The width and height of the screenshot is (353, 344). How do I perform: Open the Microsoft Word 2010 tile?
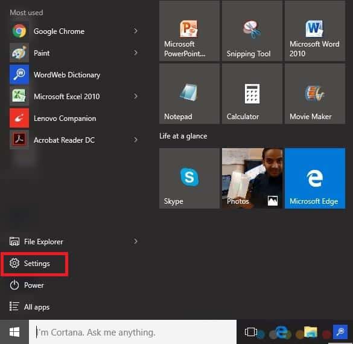click(x=315, y=31)
